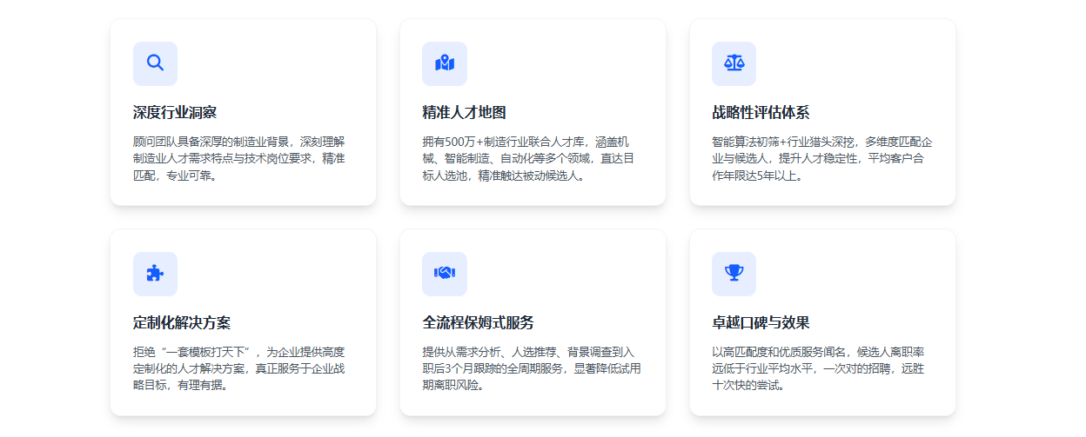1086x437 pixels.
Task: Click the description starting 拥有500万+制造行业
Action: (x=528, y=158)
